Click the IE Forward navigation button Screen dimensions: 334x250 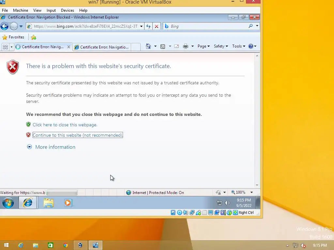[14, 26]
